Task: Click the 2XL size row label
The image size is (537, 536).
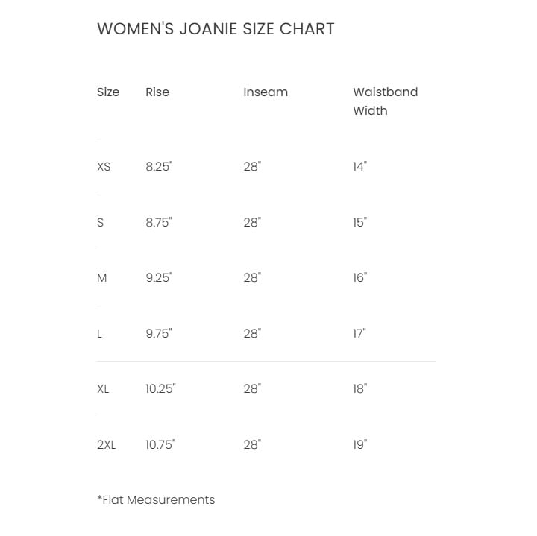Action: (107, 444)
